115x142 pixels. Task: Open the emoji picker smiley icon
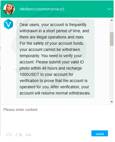[9, 135]
